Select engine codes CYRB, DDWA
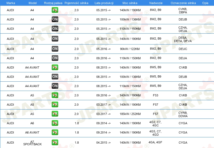214x148 pixels. click(183, 114)
